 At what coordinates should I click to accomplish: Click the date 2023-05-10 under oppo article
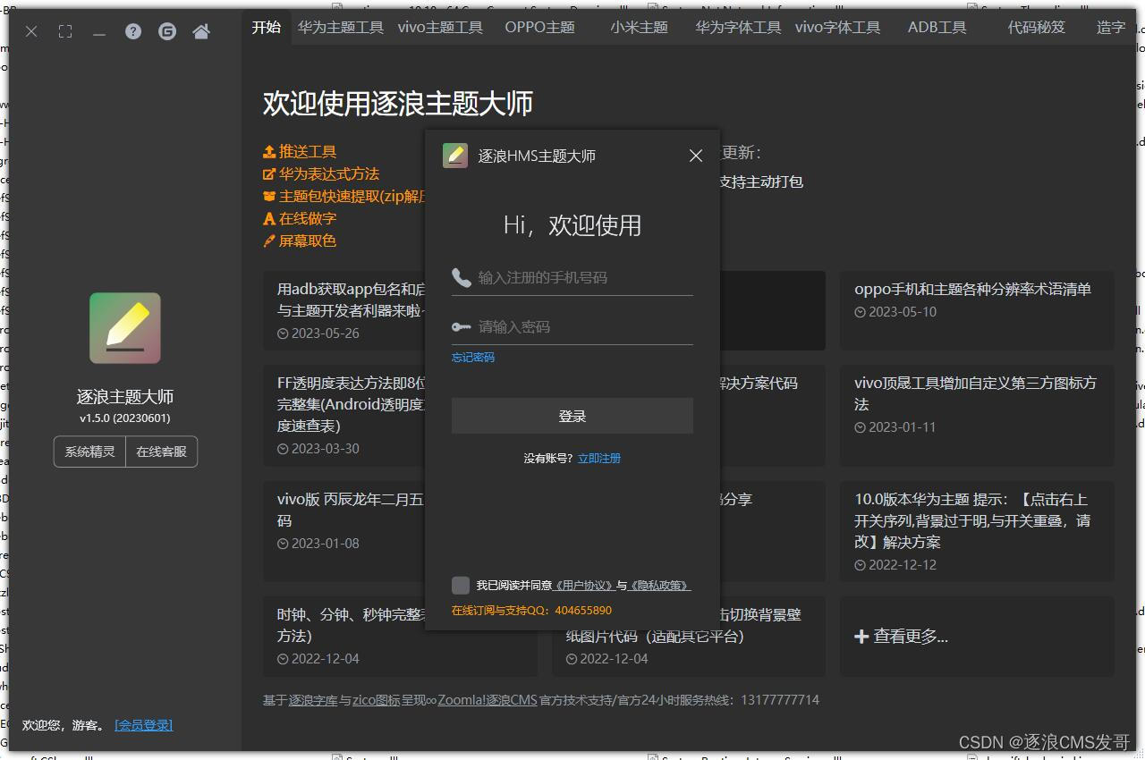pyautogui.click(x=902, y=312)
